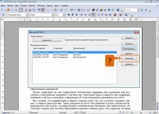This screenshot has height=114, width=159.
Task: Open the Таблица menu
Action: click(x=41, y=6)
